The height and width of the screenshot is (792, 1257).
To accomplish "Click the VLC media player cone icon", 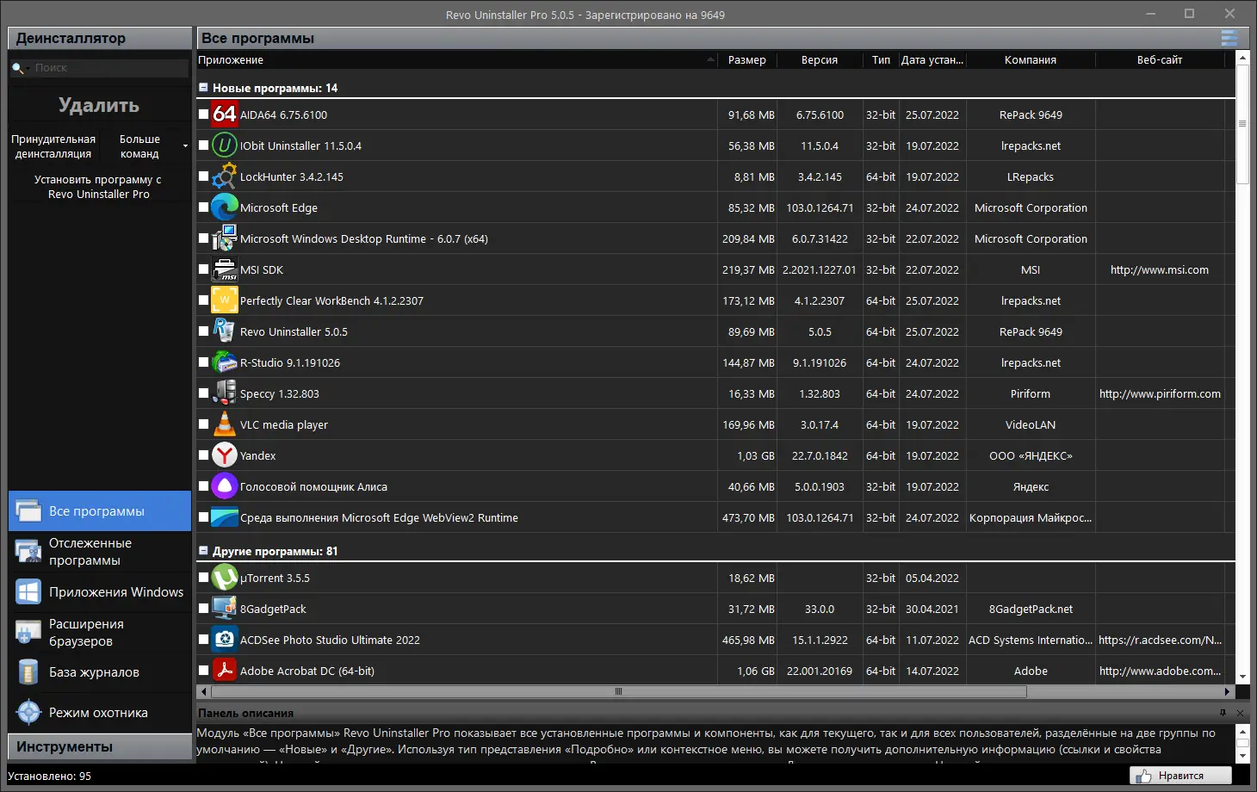I will coord(225,424).
